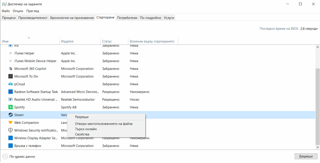Click Забранено status of Spotify
The width and height of the screenshot is (320, 163).
(x=111, y=107)
